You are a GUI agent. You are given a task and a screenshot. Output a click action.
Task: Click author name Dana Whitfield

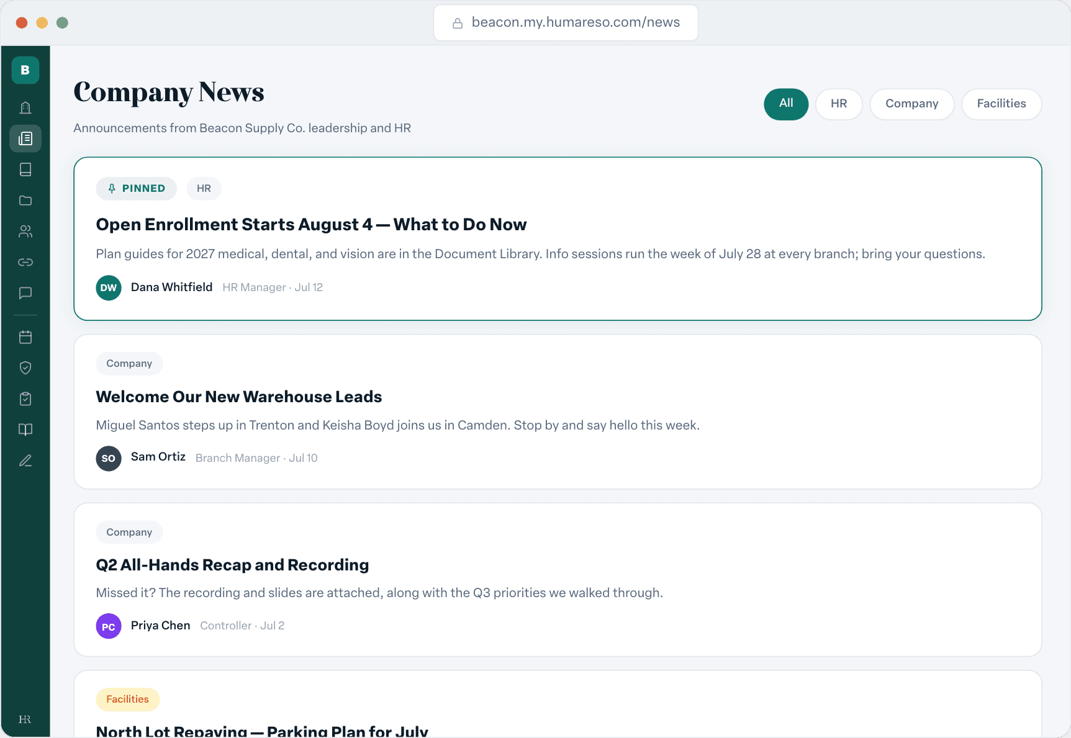click(171, 287)
